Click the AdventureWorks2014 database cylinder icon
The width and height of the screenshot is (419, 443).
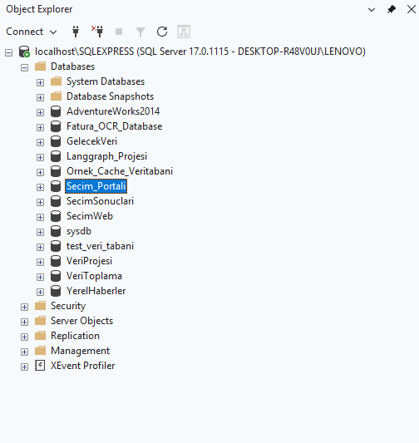56,111
